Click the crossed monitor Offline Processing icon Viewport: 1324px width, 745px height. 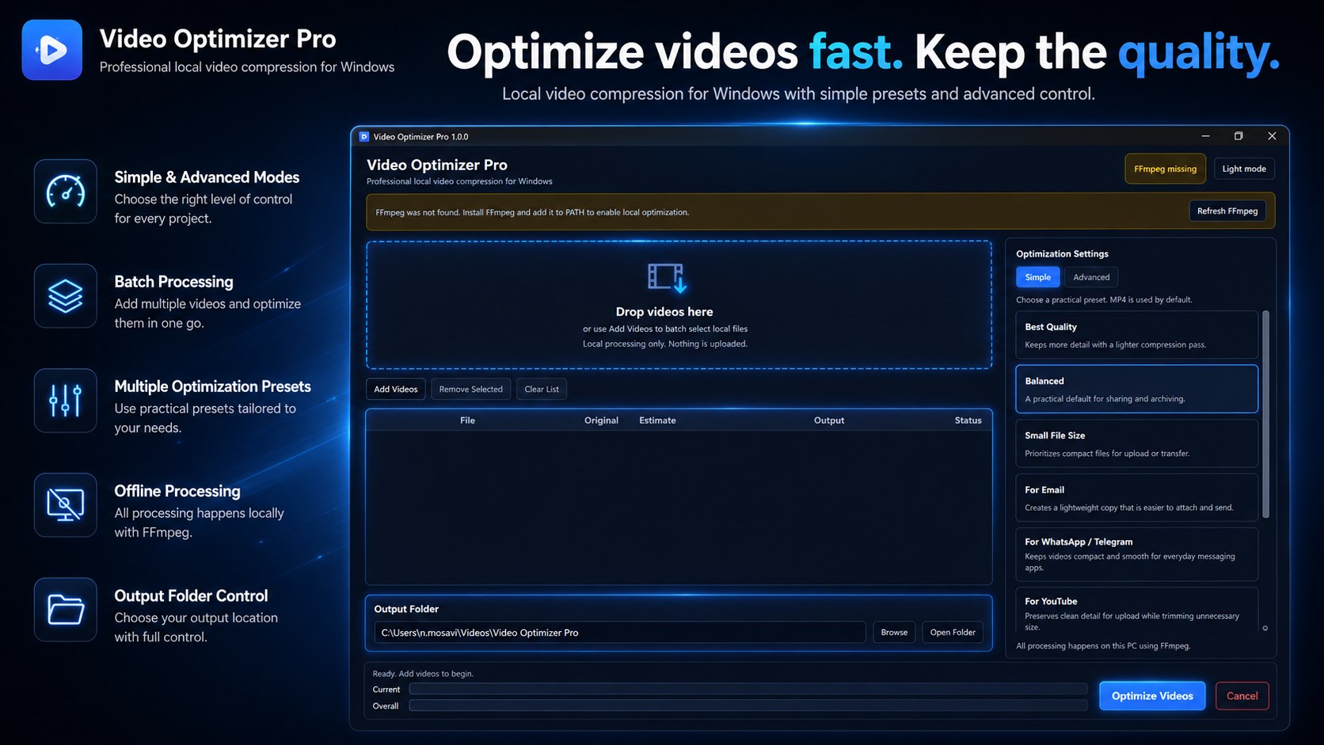click(x=66, y=505)
